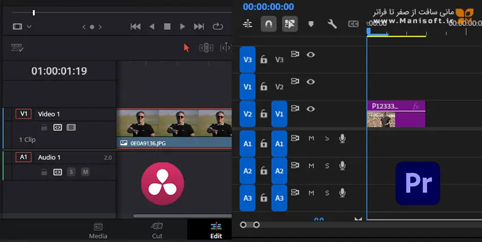Viewport: 482px width, 242px height.
Task: Hide Premiere V3 track output eye
Action: (311, 55)
